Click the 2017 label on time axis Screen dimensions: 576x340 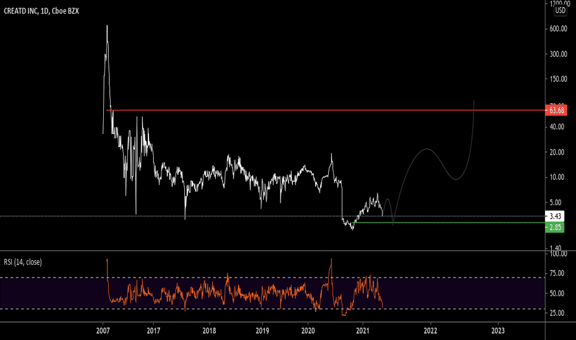(x=153, y=331)
